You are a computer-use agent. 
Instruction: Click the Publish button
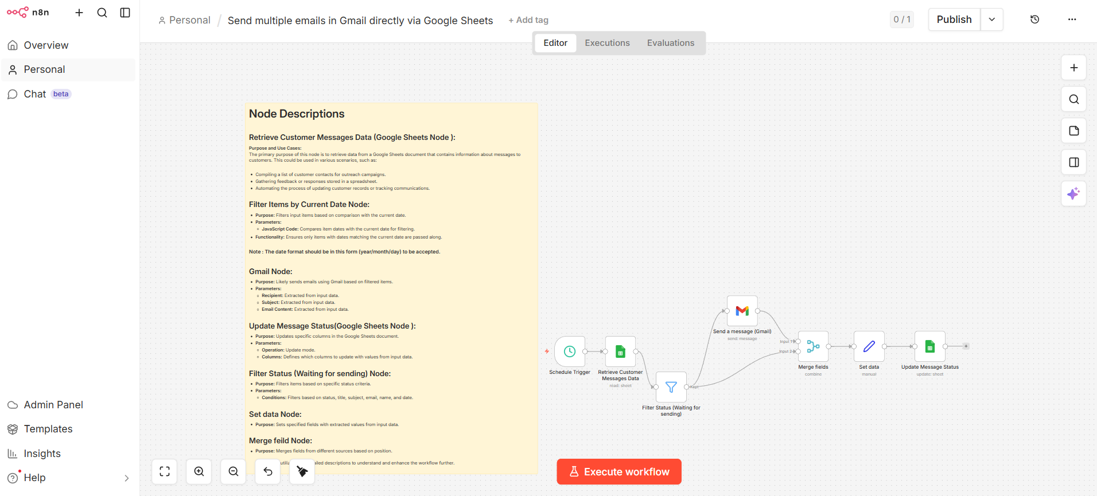pyautogui.click(x=954, y=19)
